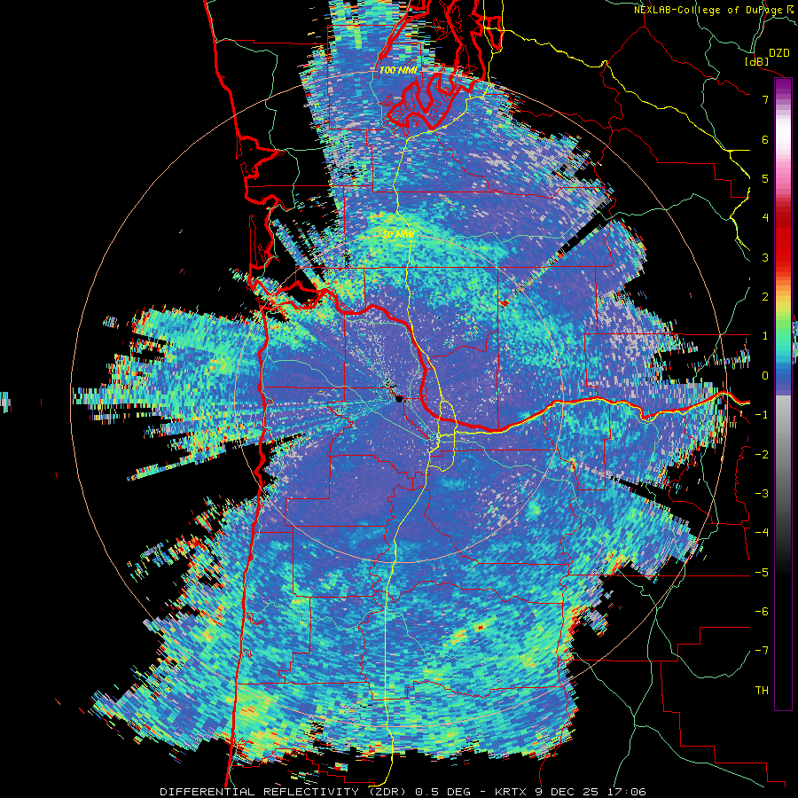Select the 6 dB tick label
Image resolution: width=798 pixels, height=798 pixels.
coord(765,139)
